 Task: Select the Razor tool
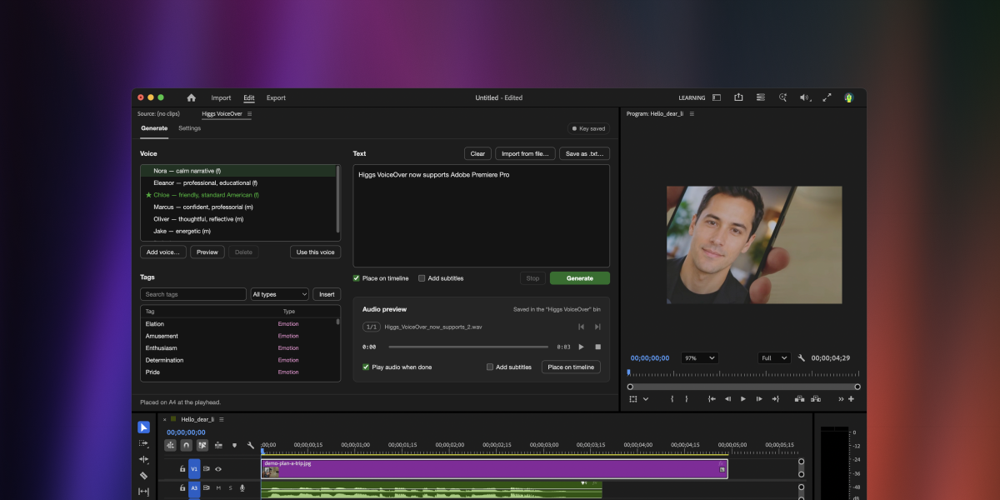tap(143, 476)
